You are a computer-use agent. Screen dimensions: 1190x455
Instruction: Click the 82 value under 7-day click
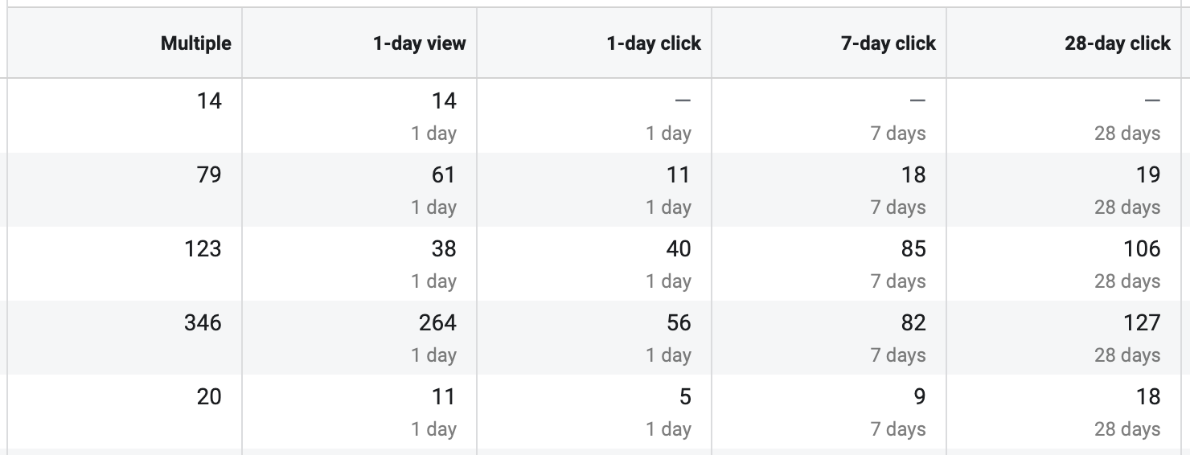[x=913, y=322]
